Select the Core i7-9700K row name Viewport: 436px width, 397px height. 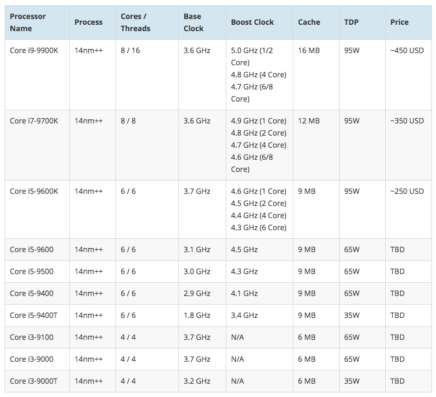tap(34, 121)
